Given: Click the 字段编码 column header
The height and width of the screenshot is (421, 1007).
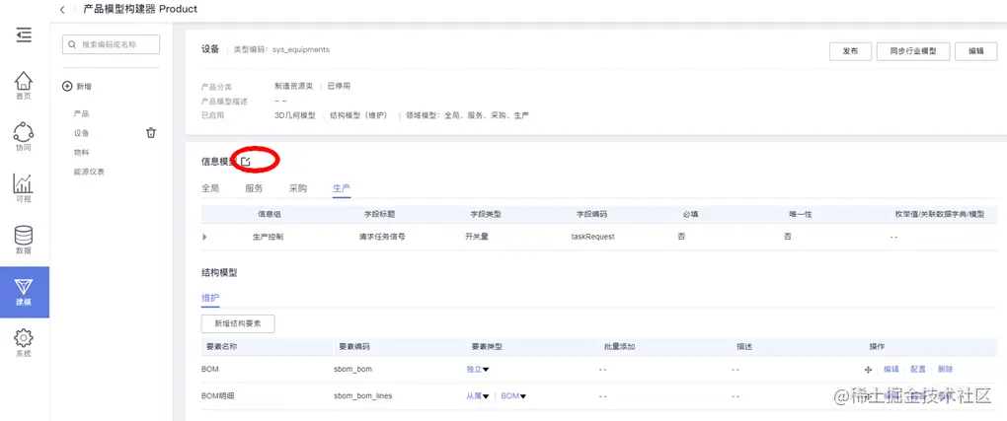Looking at the screenshot, I should (x=592, y=214).
